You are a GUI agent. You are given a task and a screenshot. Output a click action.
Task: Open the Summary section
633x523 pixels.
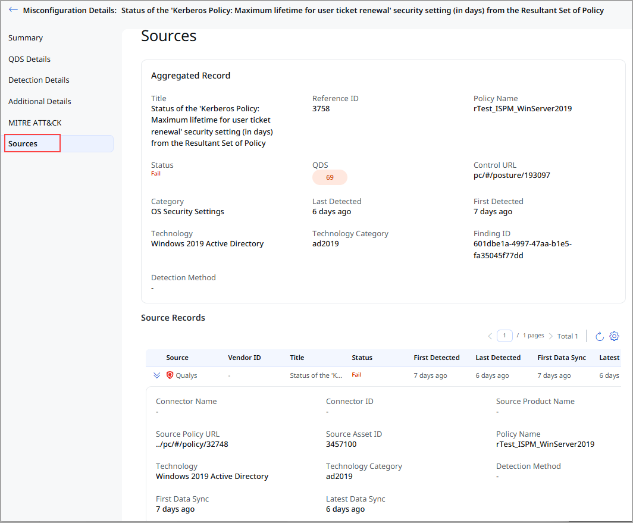(26, 37)
